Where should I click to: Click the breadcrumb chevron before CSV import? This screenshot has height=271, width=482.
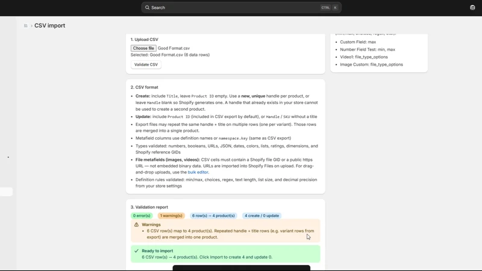(31, 26)
